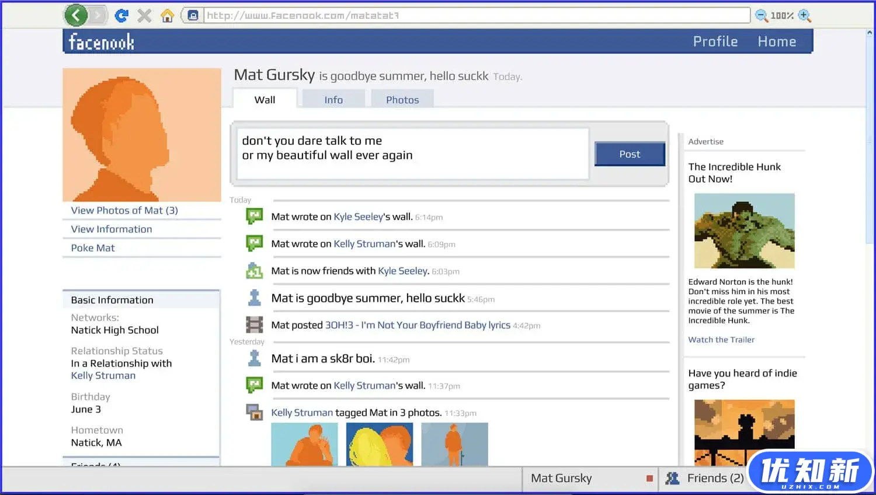Open the Profile menu in header
This screenshot has width=876, height=495.
(715, 41)
